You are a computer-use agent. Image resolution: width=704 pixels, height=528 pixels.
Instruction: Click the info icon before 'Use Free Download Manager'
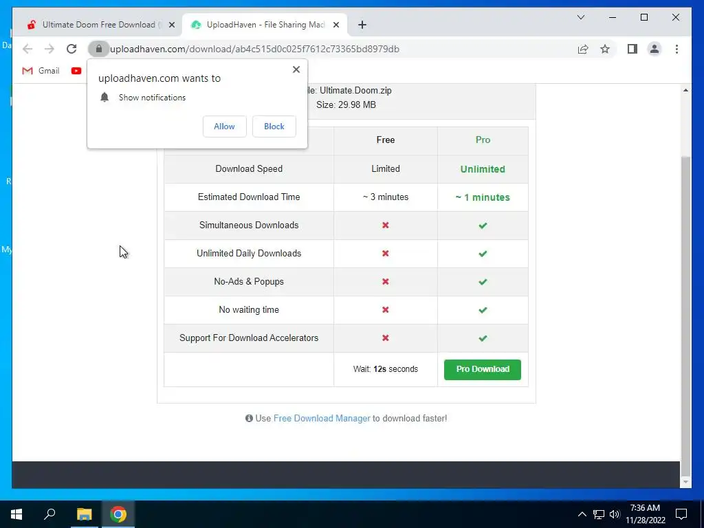[249, 418]
